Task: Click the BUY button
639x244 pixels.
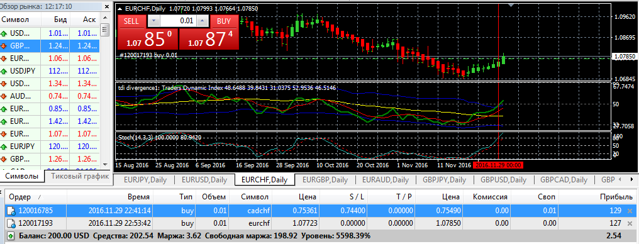Action: [224, 21]
